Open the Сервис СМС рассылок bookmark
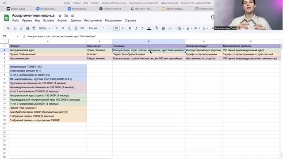The width and height of the screenshot is (283, 159). click(x=114, y=3)
